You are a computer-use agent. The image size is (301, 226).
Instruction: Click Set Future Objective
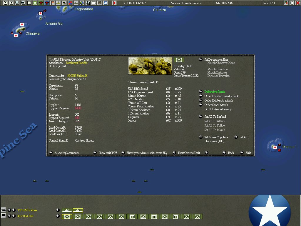click(x=216, y=137)
